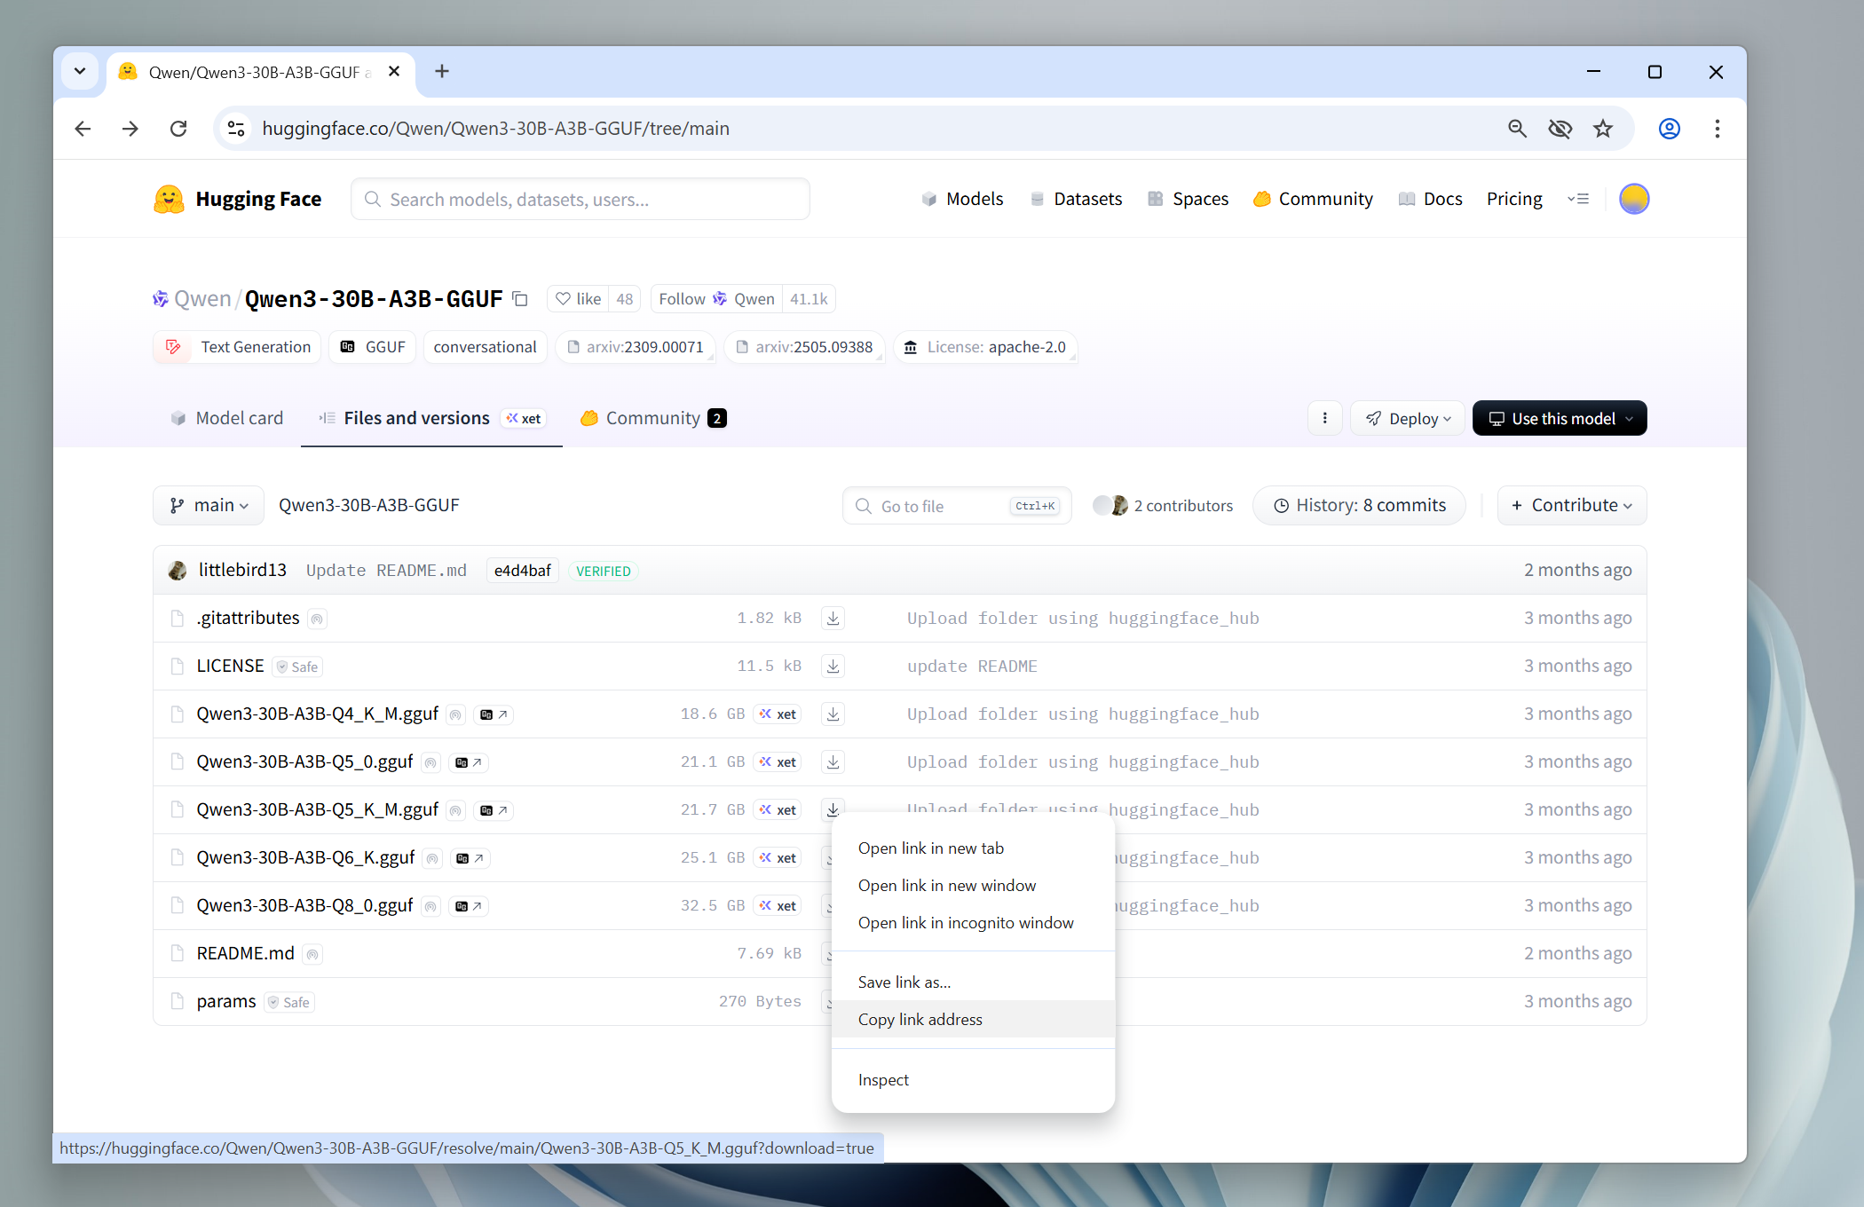Download the LICENSE file
The height and width of the screenshot is (1207, 1864).
tap(833, 667)
